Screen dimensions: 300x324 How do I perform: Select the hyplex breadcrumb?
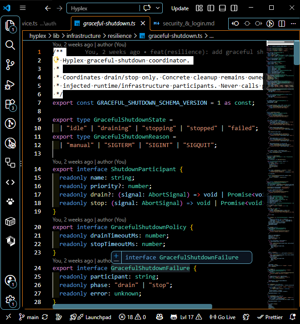[x=37, y=36]
